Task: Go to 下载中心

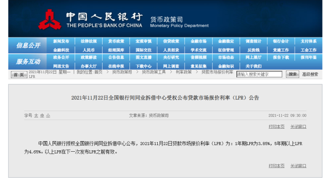Action: coord(144,66)
